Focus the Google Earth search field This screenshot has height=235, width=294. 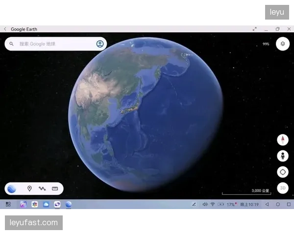click(56, 44)
